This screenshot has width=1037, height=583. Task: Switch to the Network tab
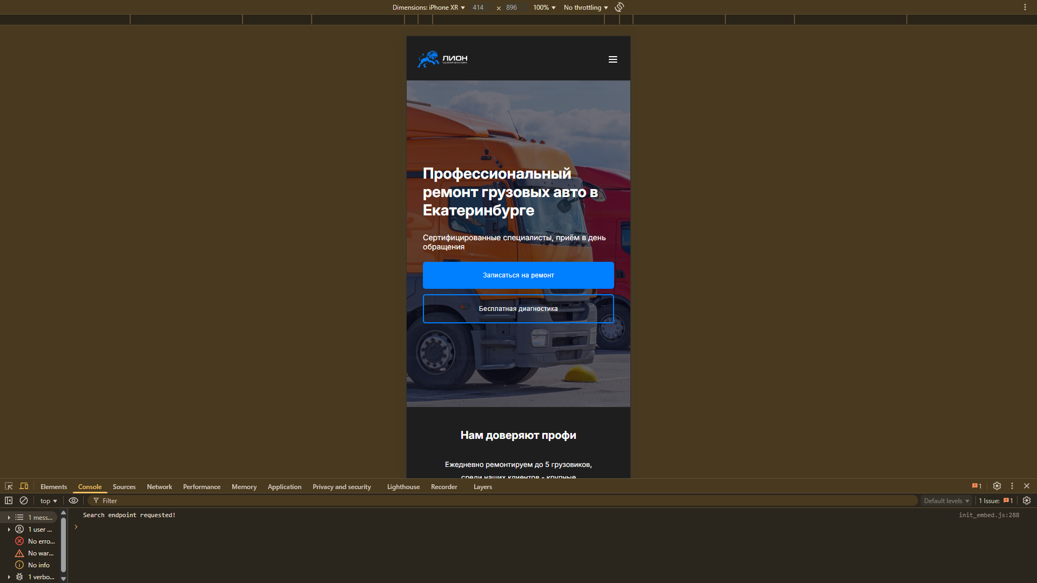coord(159,487)
